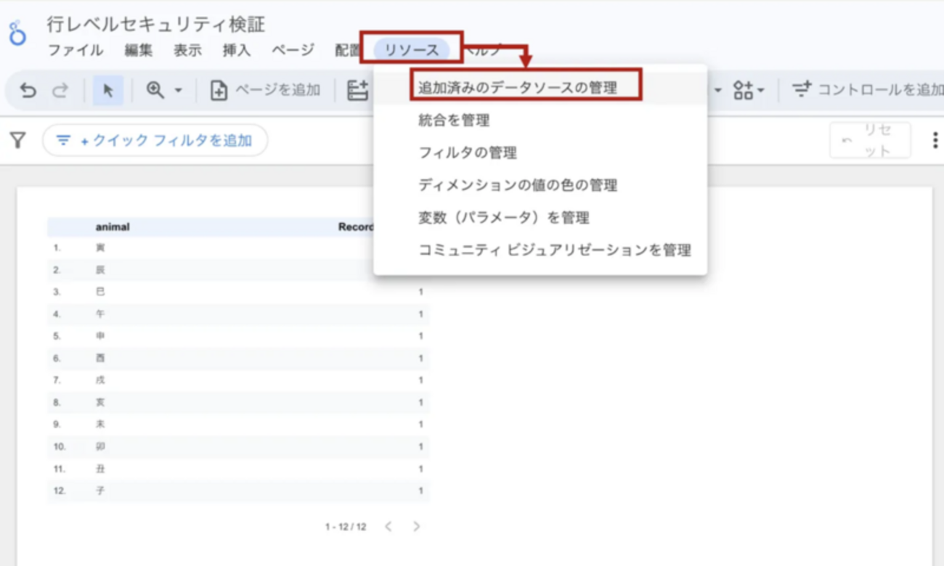Undo the last action
This screenshot has height=566, width=944.
click(x=28, y=91)
